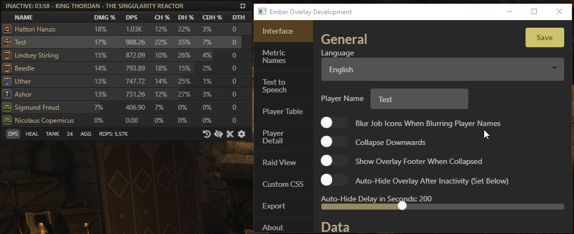
Task: Open the Custom CSS tab
Action: pos(283,184)
